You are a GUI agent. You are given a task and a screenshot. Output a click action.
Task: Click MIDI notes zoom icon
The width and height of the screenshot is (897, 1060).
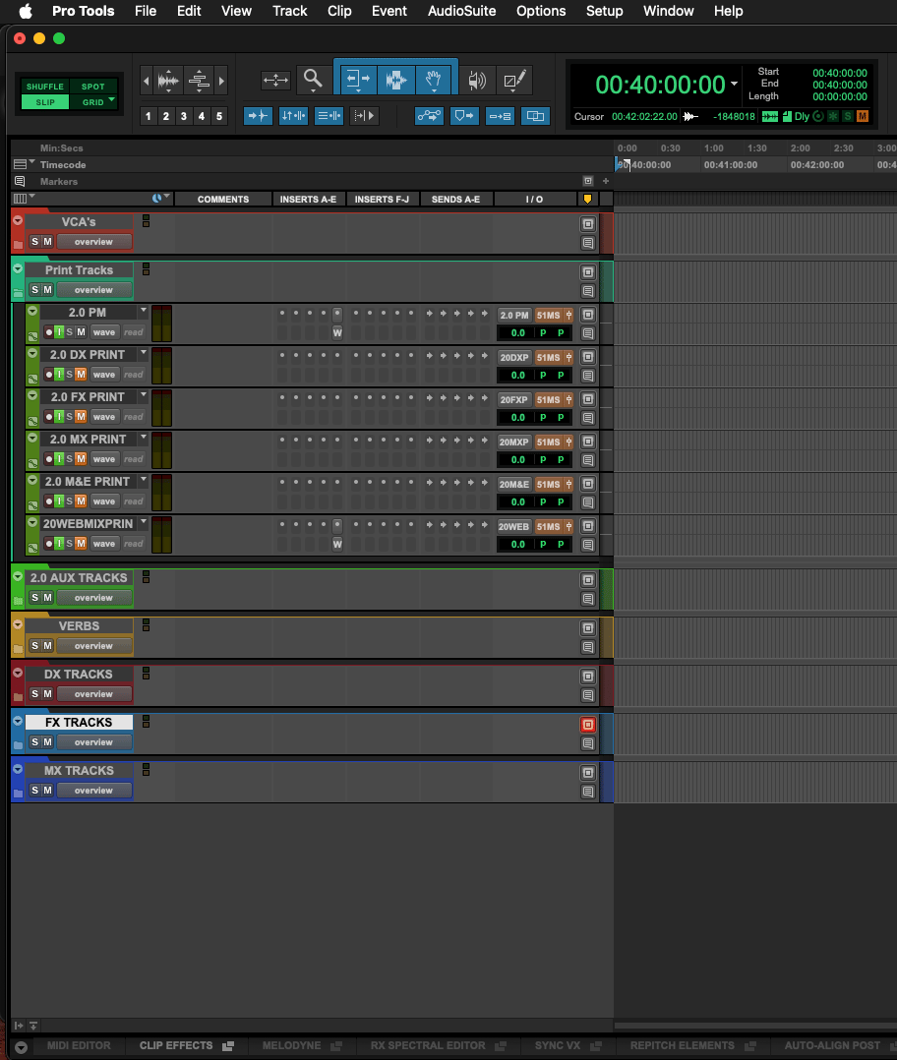[199, 81]
